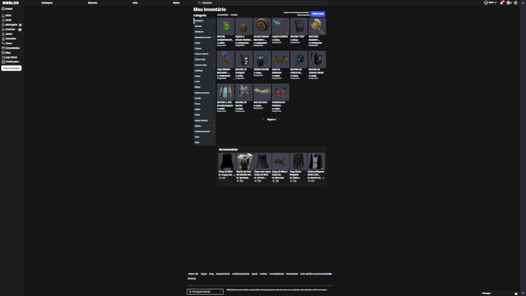Expand Servidores privados category

(x=214, y=132)
